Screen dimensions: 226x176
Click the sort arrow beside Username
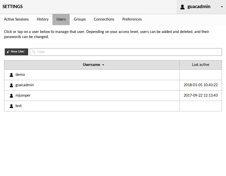click(x=103, y=65)
